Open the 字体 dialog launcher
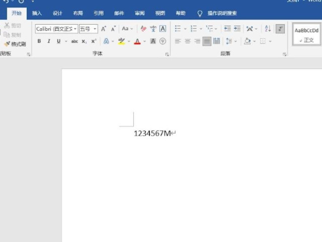Viewport: 322px width, 242px height. 167,54
